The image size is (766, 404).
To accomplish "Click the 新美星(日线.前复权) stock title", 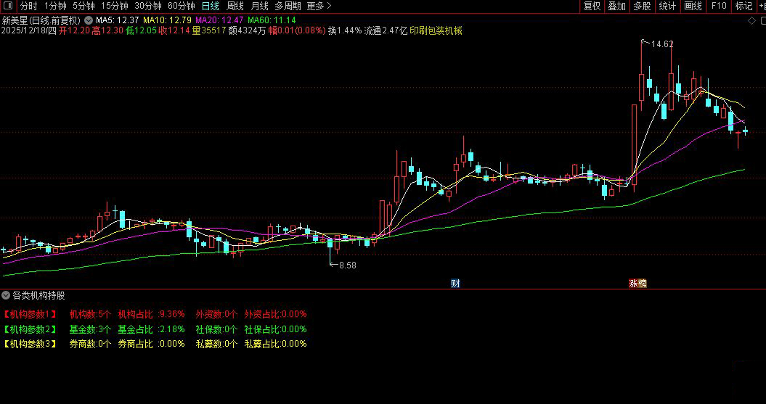I will 41,20.
